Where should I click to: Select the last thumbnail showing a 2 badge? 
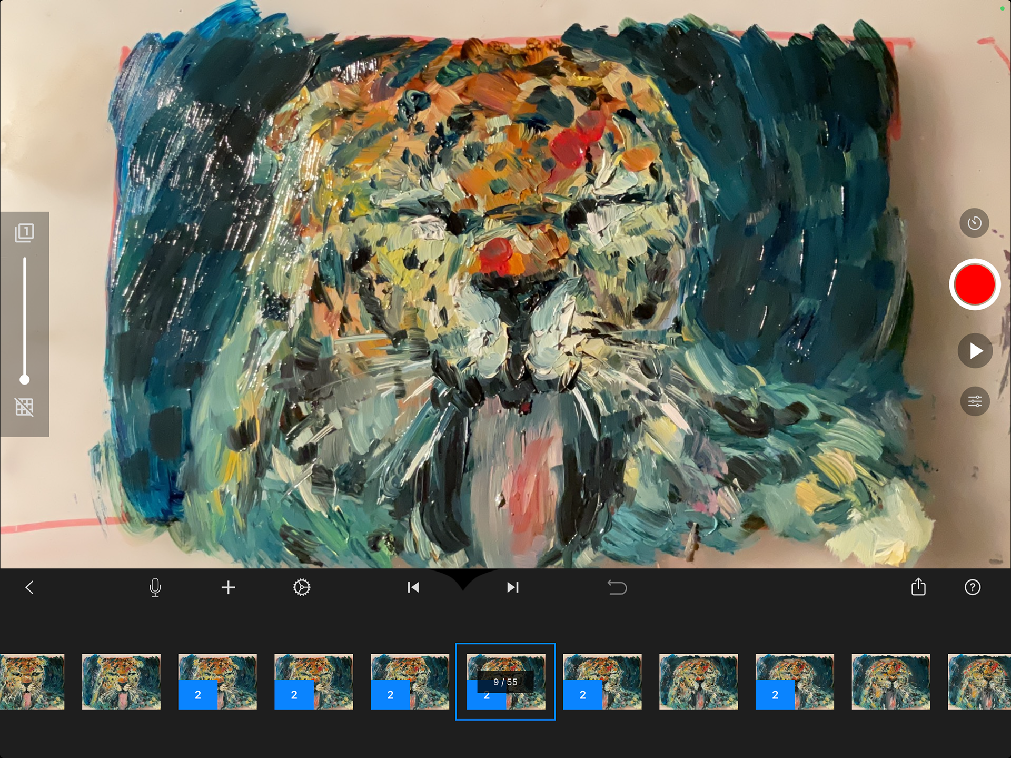[x=794, y=682]
